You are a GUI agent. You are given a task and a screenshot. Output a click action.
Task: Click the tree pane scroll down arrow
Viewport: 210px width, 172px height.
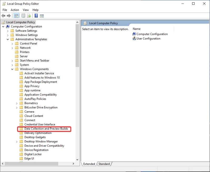click(77, 160)
